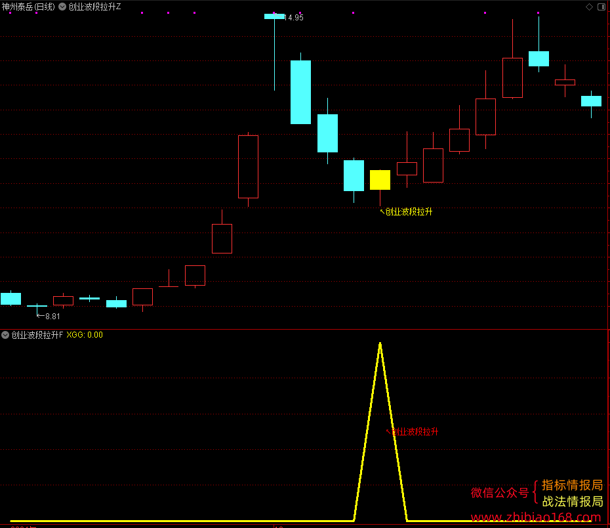The height and width of the screenshot is (528, 610).
Task: Open the dropdown arrow beside 创业波段拉升Z
Action: pos(62,7)
